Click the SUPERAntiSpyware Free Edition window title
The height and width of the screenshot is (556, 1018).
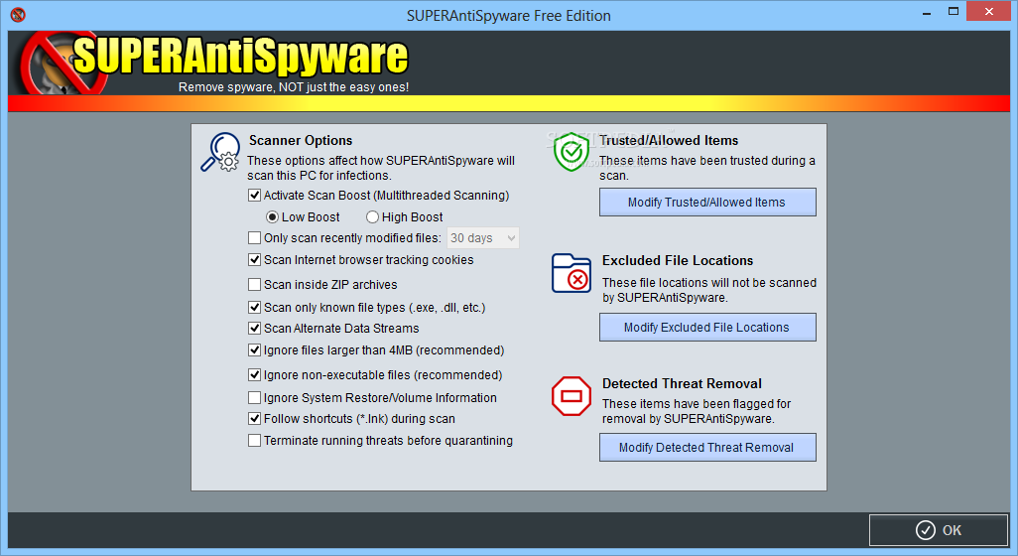509,16
